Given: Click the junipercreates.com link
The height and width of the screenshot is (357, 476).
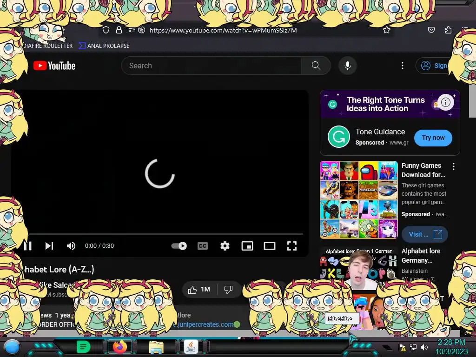Looking at the screenshot, I should (x=205, y=324).
